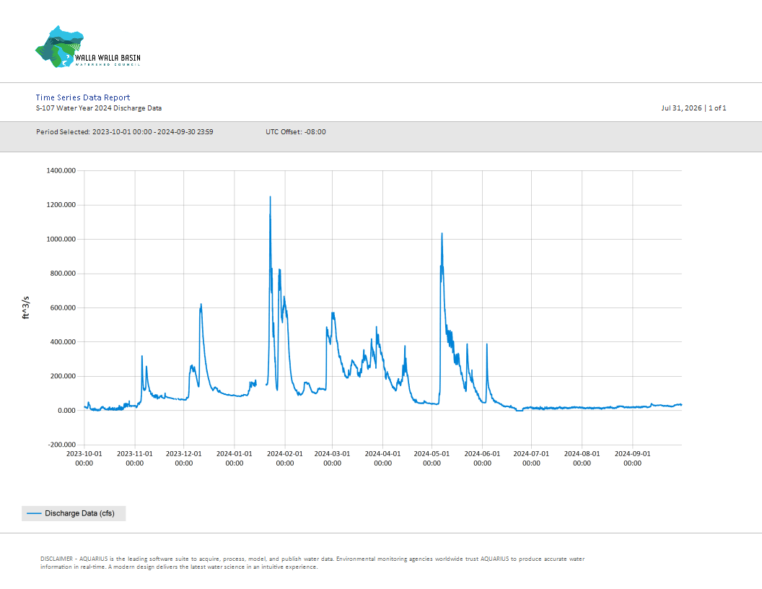This screenshot has height=589, width=762.
Task: Click the December peak near 620 cfs
Action: click(x=201, y=305)
